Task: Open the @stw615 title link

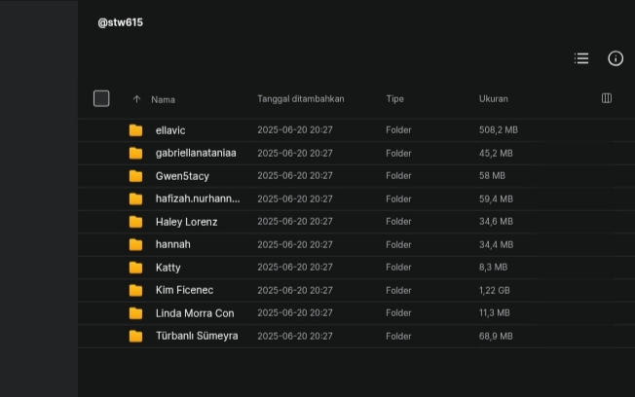Action: tap(120, 22)
